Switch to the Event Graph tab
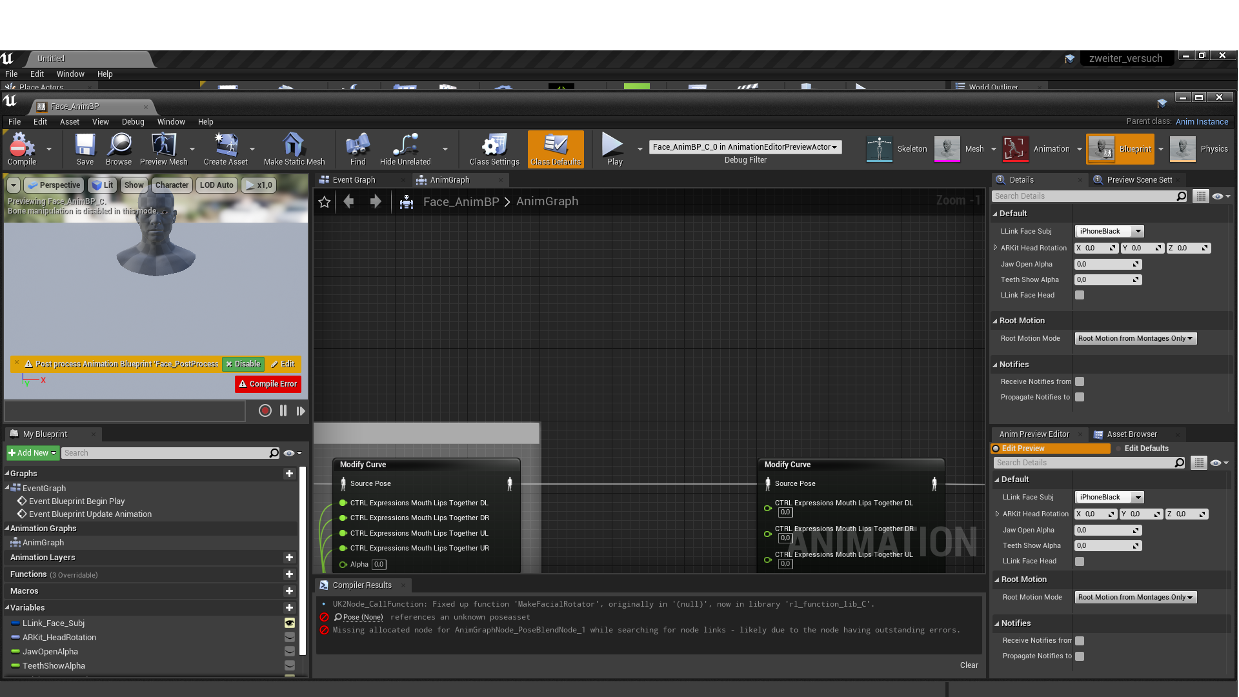Screen dimensions: 1239x697 pyautogui.click(x=354, y=179)
